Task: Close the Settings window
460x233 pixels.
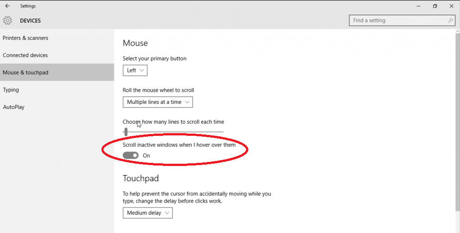Action: point(451,6)
